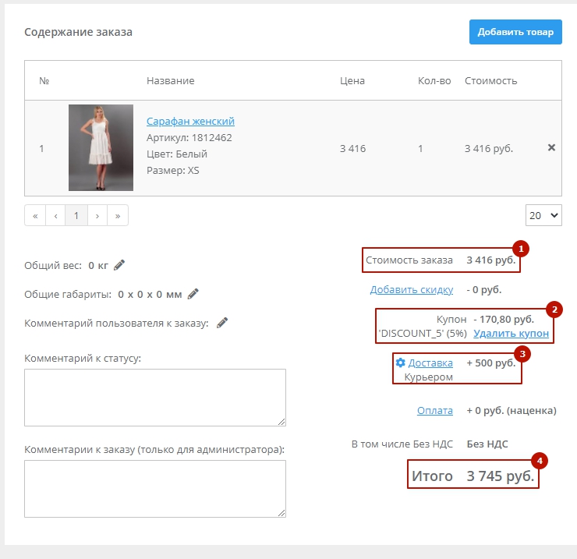The height and width of the screenshot is (559, 577).
Task: Open the Доставка link
Action: 430,363
